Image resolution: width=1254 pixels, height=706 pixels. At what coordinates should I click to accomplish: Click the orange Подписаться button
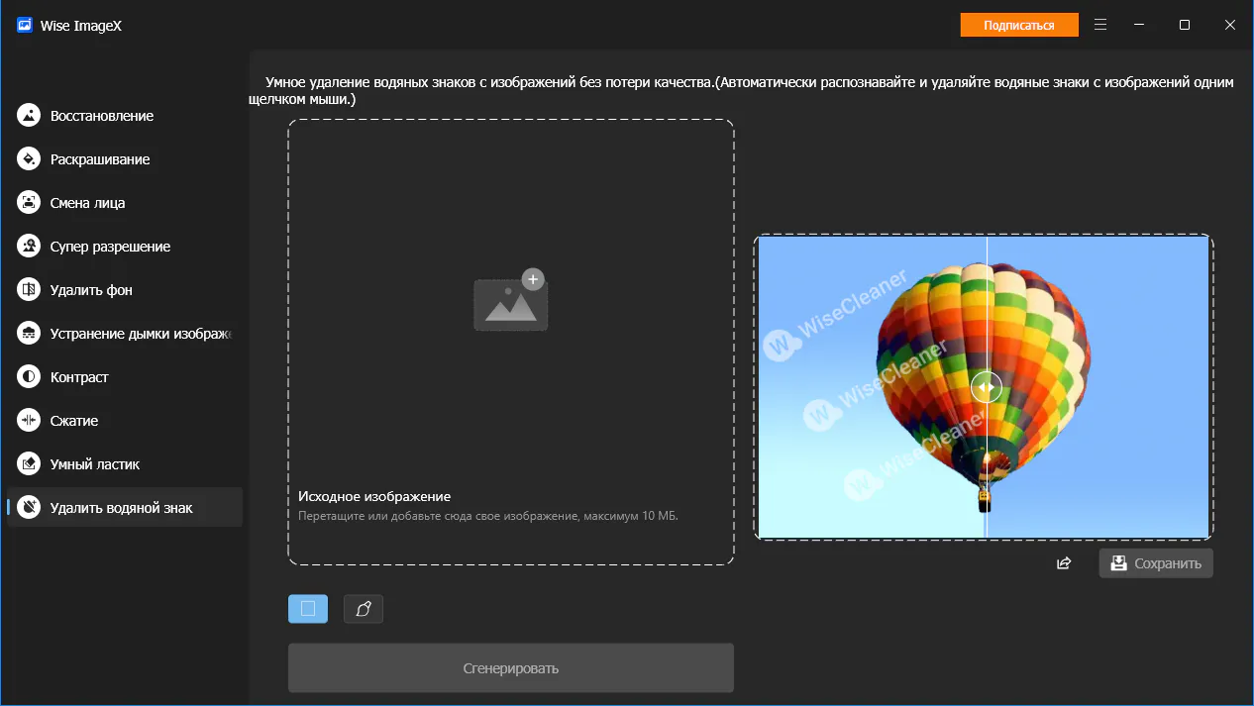pos(1019,25)
